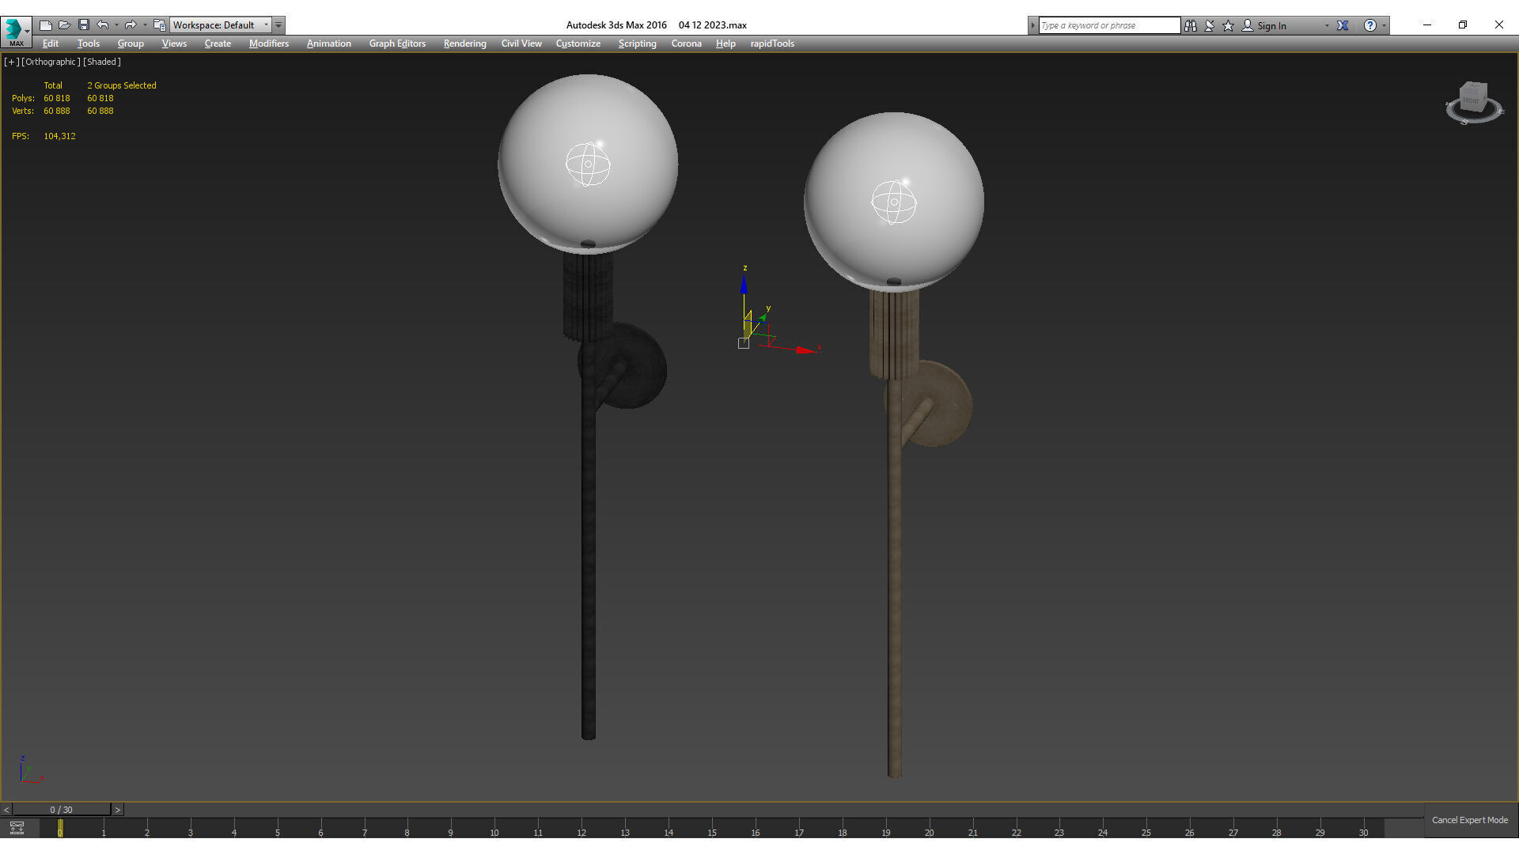Click the Redo arrow icon

point(131,25)
